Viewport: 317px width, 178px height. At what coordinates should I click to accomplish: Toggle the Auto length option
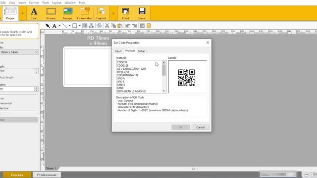[6, 77]
